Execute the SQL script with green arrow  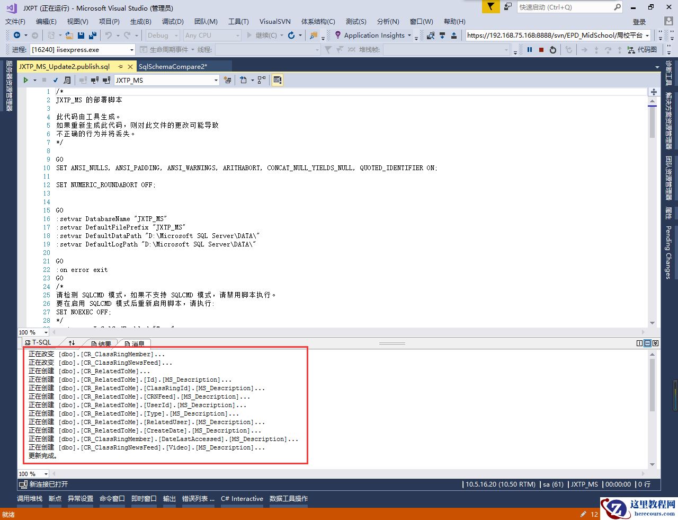click(x=25, y=80)
